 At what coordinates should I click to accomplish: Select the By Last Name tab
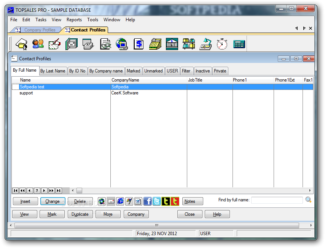(x=53, y=71)
